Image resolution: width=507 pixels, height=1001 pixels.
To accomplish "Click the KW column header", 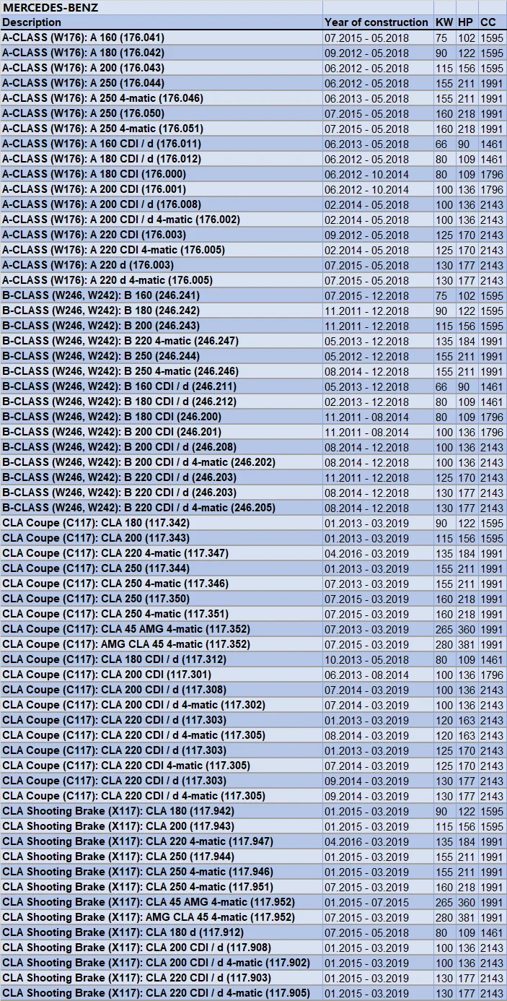I will (x=444, y=22).
